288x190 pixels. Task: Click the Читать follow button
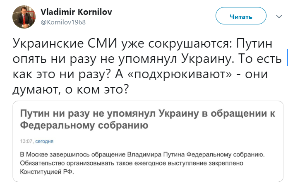click(240, 17)
